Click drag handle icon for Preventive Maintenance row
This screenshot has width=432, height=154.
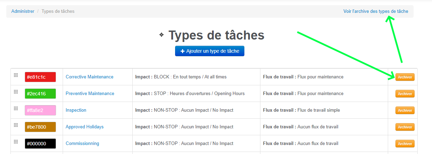(x=16, y=92)
